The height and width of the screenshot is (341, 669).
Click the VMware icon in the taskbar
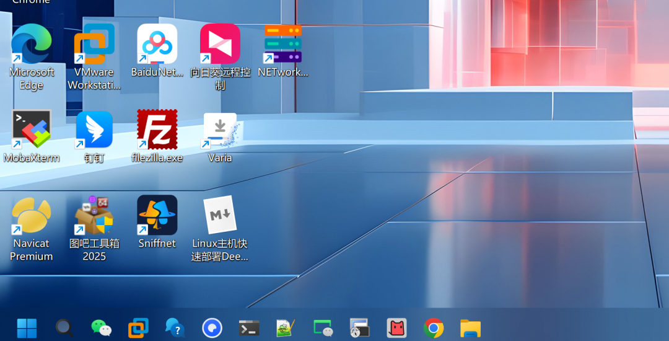(139, 328)
